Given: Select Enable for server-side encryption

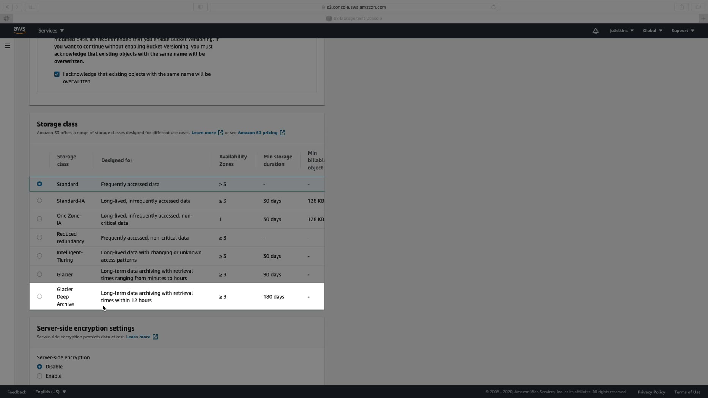Looking at the screenshot, I should 39,376.
